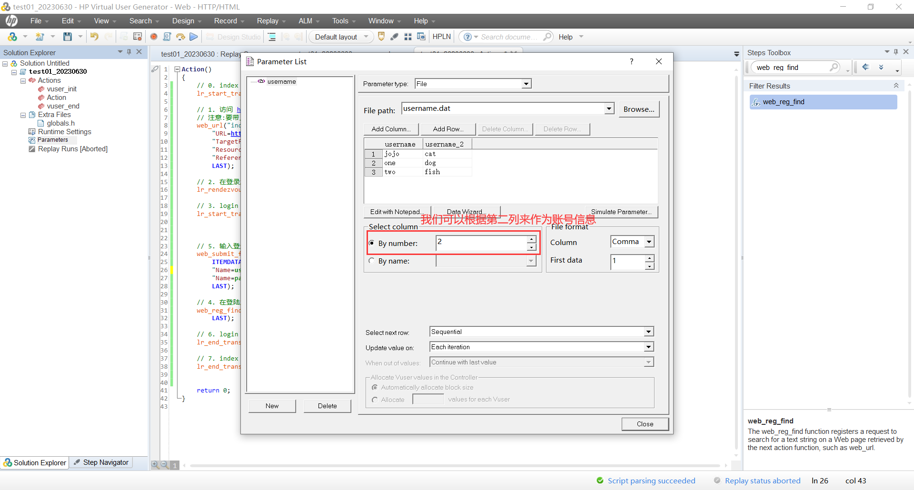
Task: Select web_reg_find in Filter Results
Action: coord(824,102)
